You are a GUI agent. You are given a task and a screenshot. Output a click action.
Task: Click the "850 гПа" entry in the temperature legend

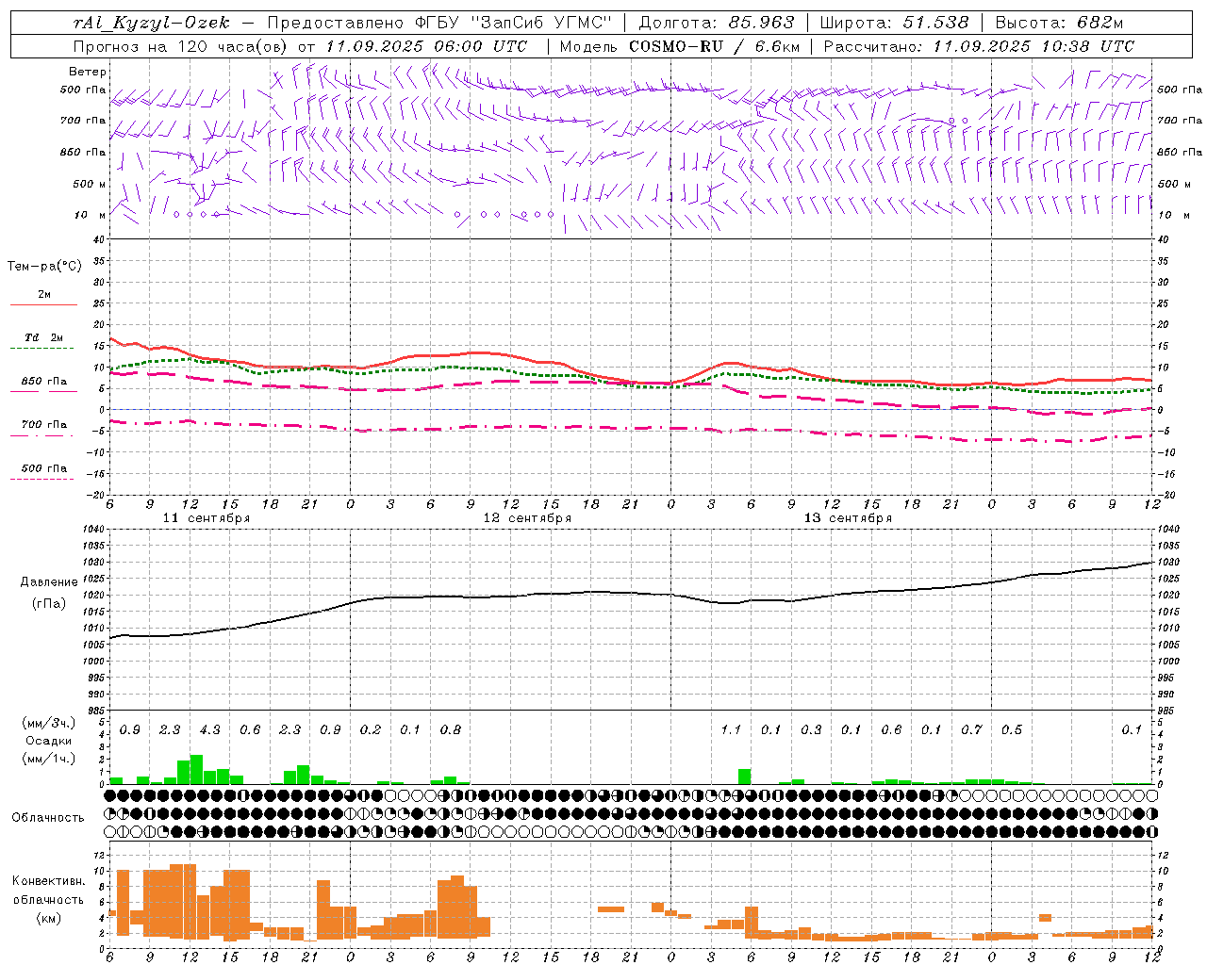(x=44, y=382)
